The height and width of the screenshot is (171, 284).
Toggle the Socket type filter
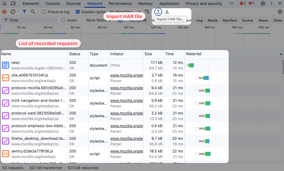247,20
